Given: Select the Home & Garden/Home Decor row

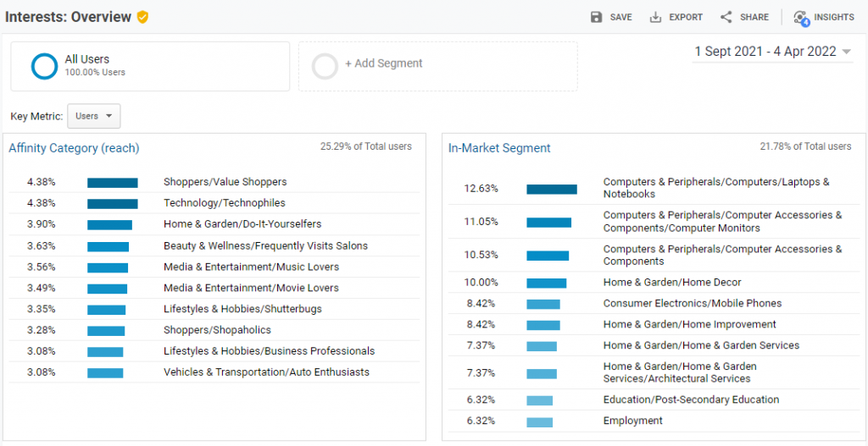Looking at the screenshot, I should [x=671, y=283].
